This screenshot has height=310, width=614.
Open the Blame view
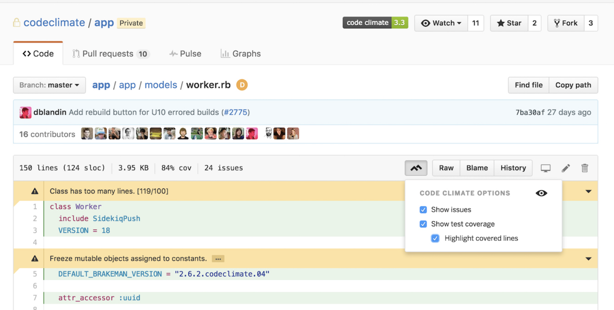click(477, 168)
